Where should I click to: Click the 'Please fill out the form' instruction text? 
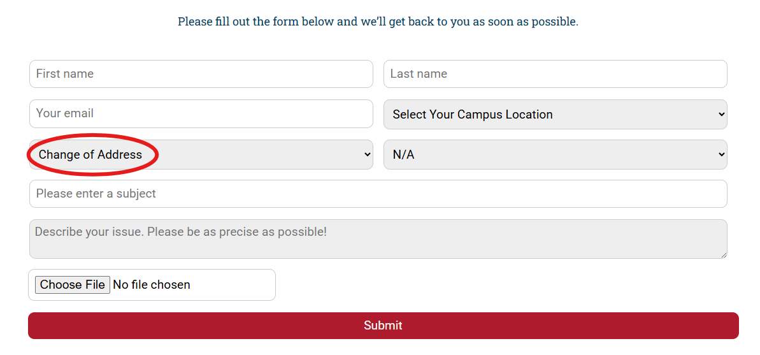pos(378,22)
